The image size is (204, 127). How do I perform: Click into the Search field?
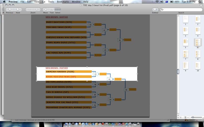[x=182, y=10]
